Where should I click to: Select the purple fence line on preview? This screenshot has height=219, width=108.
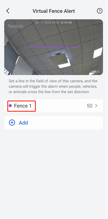[x=53, y=47]
